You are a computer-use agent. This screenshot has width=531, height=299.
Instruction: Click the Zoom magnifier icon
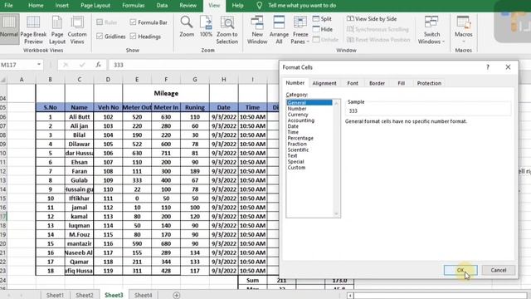click(186, 22)
